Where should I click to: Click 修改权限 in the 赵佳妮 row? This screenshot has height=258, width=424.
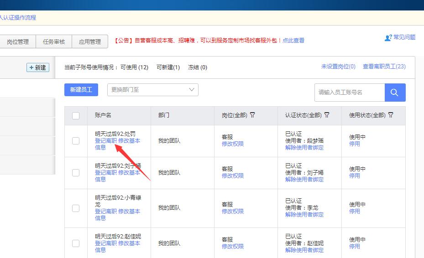click(233, 247)
